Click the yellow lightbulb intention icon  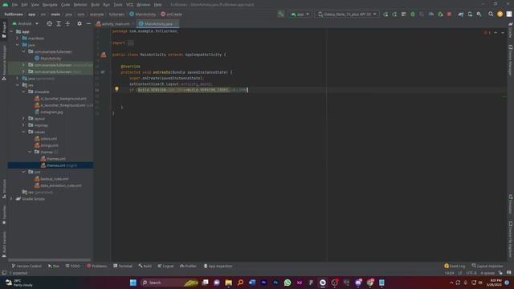point(116,89)
